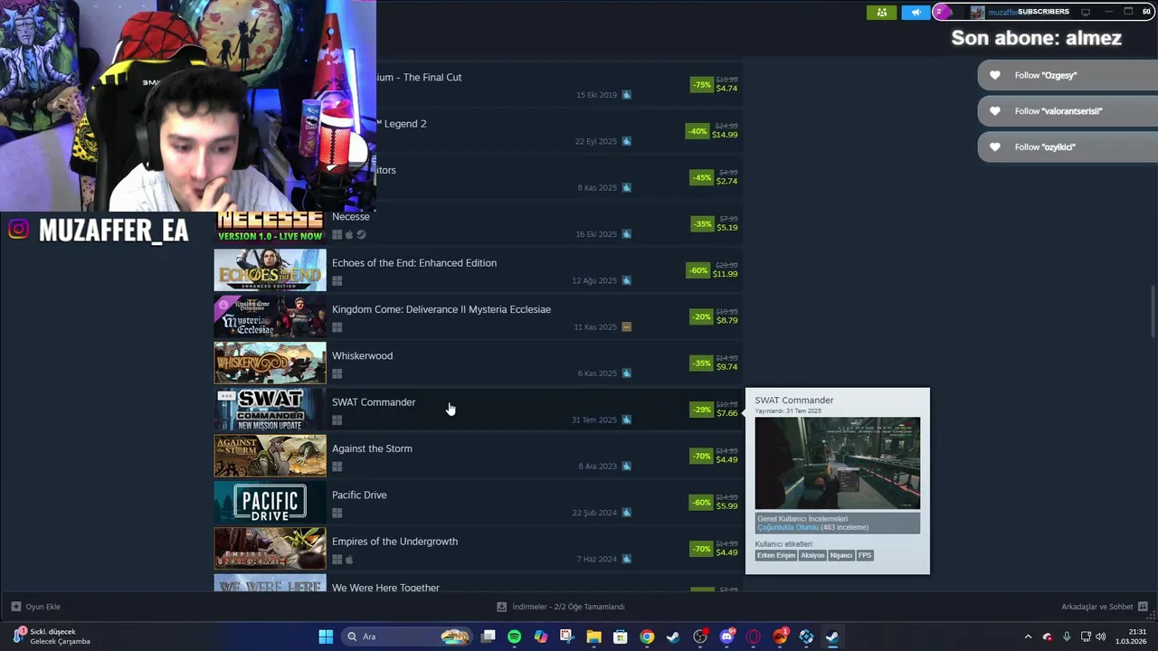This screenshot has width=1158, height=651.
Task: Click the wishlist page vertical scrollbar
Action: tap(1153, 312)
